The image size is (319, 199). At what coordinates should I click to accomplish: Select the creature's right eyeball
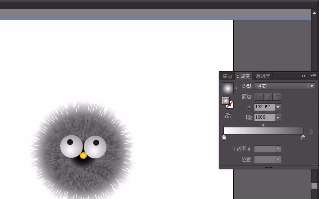click(x=95, y=147)
